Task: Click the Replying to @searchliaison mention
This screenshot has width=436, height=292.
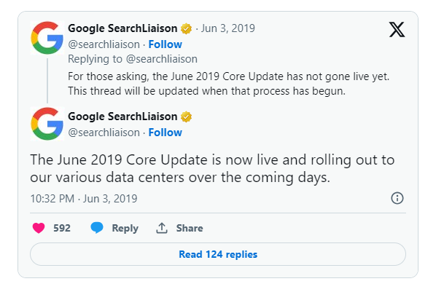Action: pyautogui.click(x=162, y=59)
